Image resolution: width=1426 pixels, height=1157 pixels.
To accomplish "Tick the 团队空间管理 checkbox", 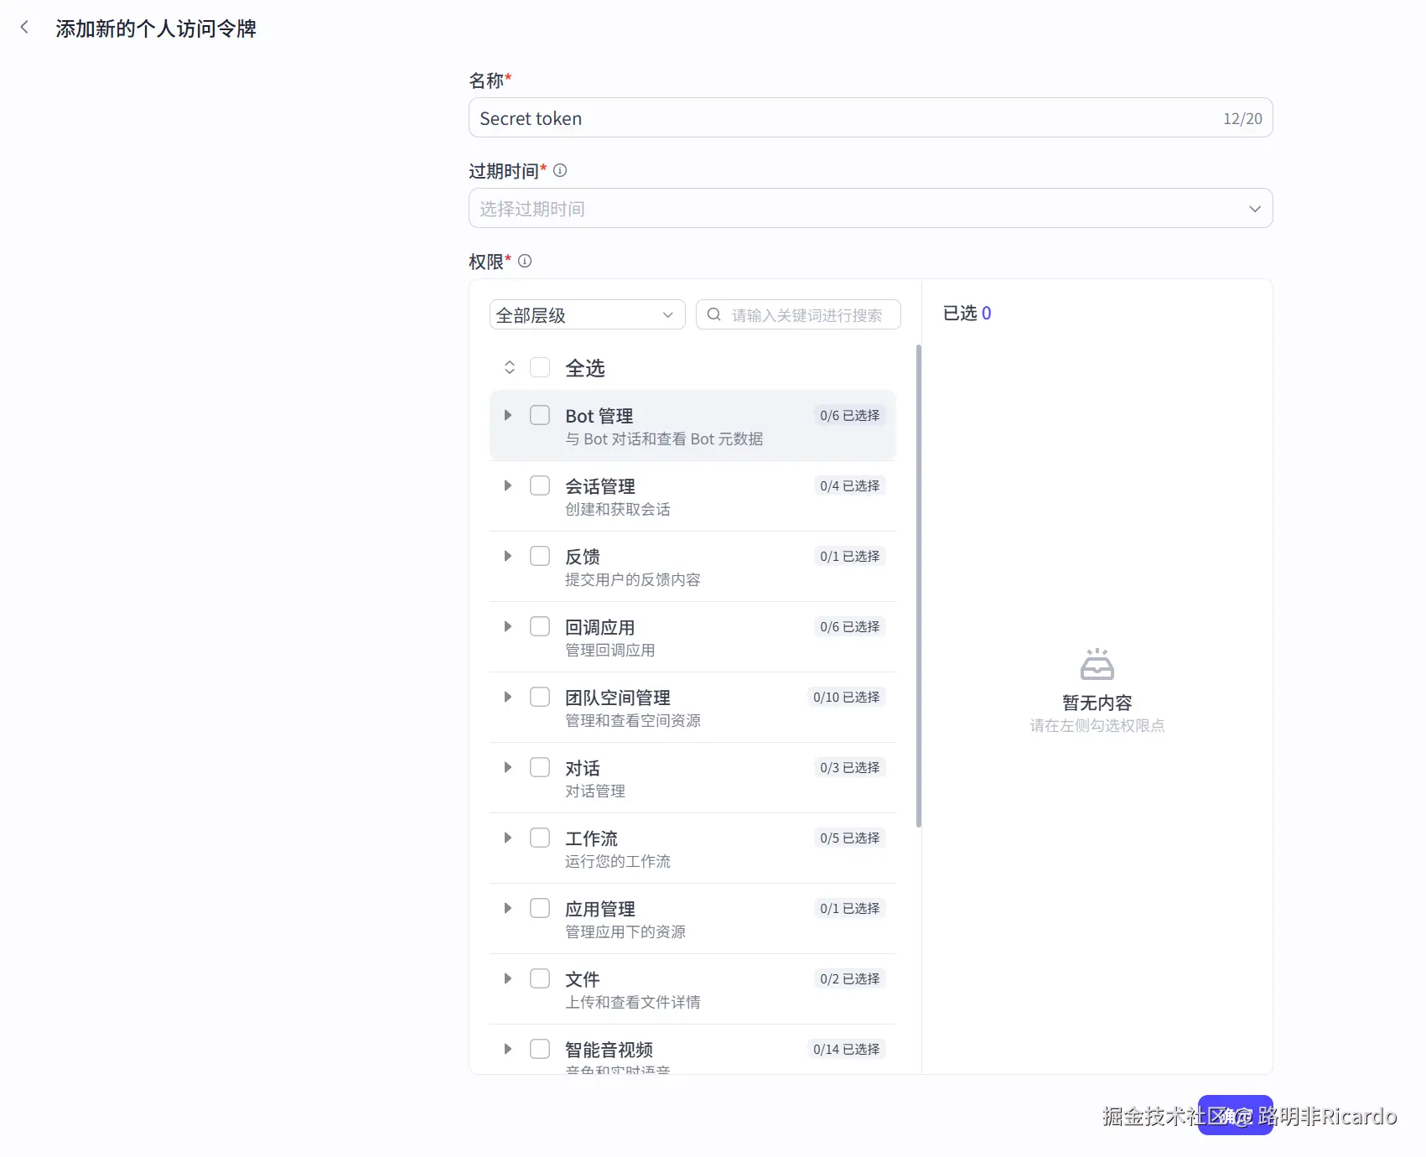I will coord(540,697).
